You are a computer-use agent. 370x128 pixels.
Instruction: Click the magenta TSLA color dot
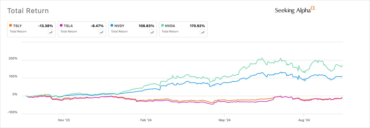pyautogui.click(x=61, y=26)
